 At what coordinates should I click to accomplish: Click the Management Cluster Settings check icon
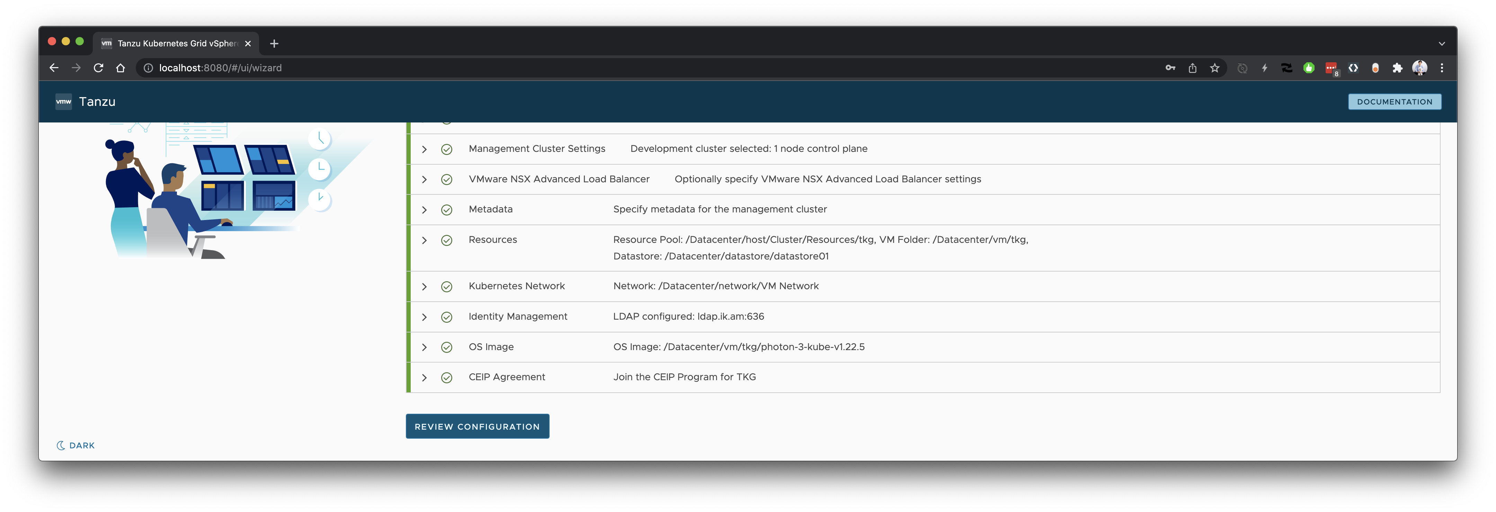(x=447, y=149)
